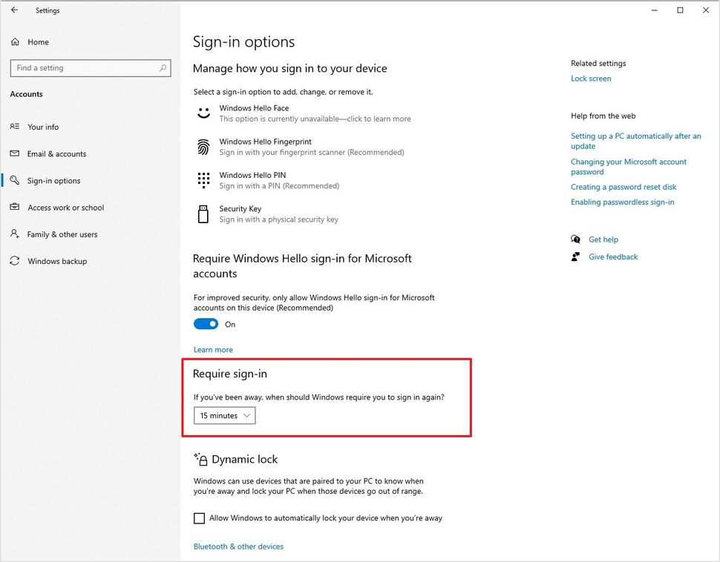Click the Give feedback person icon
Viewport: 720px width, 562px height.
(x=576, y=257)
